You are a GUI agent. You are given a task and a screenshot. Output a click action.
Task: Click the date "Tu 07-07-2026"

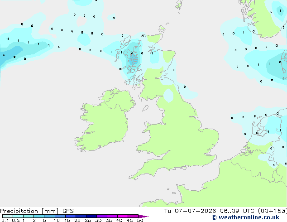pyautogui.click(x=190, y=211)
